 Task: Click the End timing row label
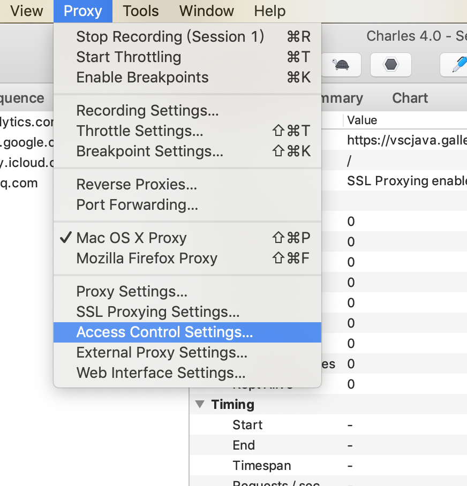pyautogui.click(x=244, y=445)
